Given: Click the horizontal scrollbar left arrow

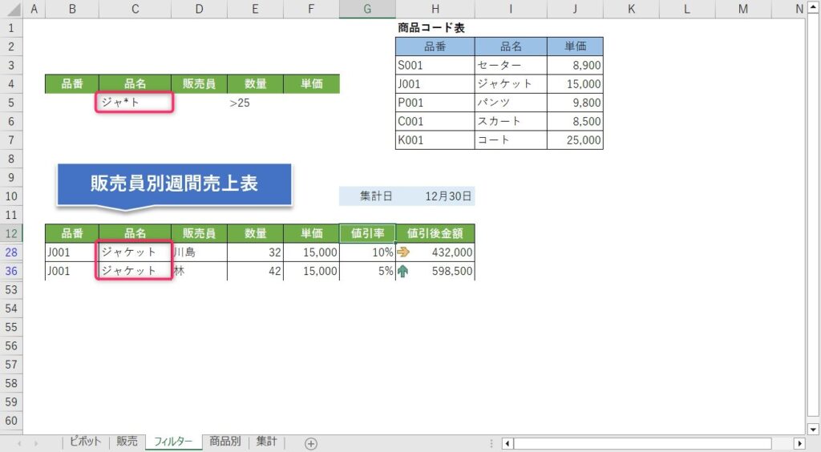Looking at the screenshot, I should [508, 443].
